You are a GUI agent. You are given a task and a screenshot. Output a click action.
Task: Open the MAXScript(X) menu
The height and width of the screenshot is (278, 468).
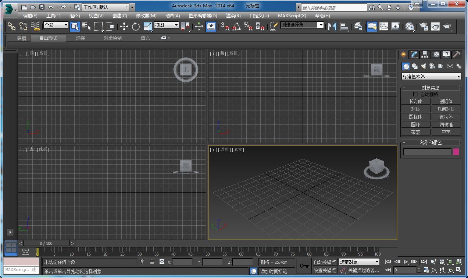(x=292, y=16)
